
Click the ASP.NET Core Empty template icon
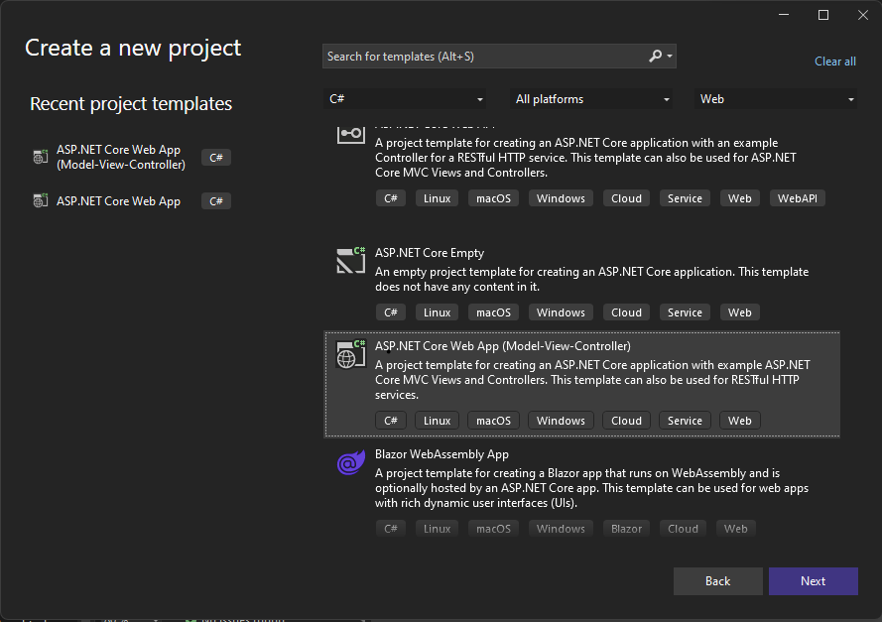pos(351,261)
